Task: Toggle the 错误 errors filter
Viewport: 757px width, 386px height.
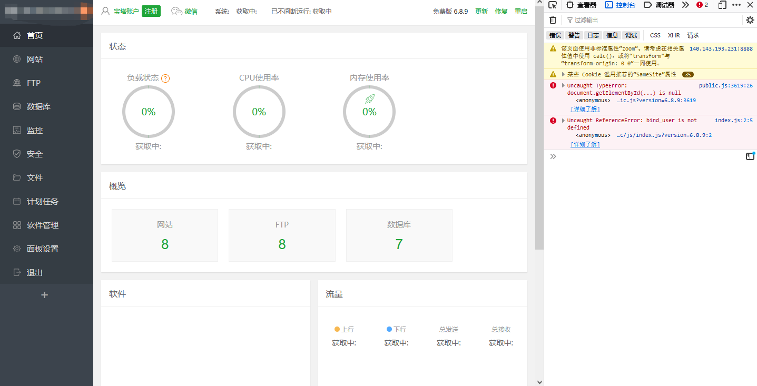Action: click(555, 35)
